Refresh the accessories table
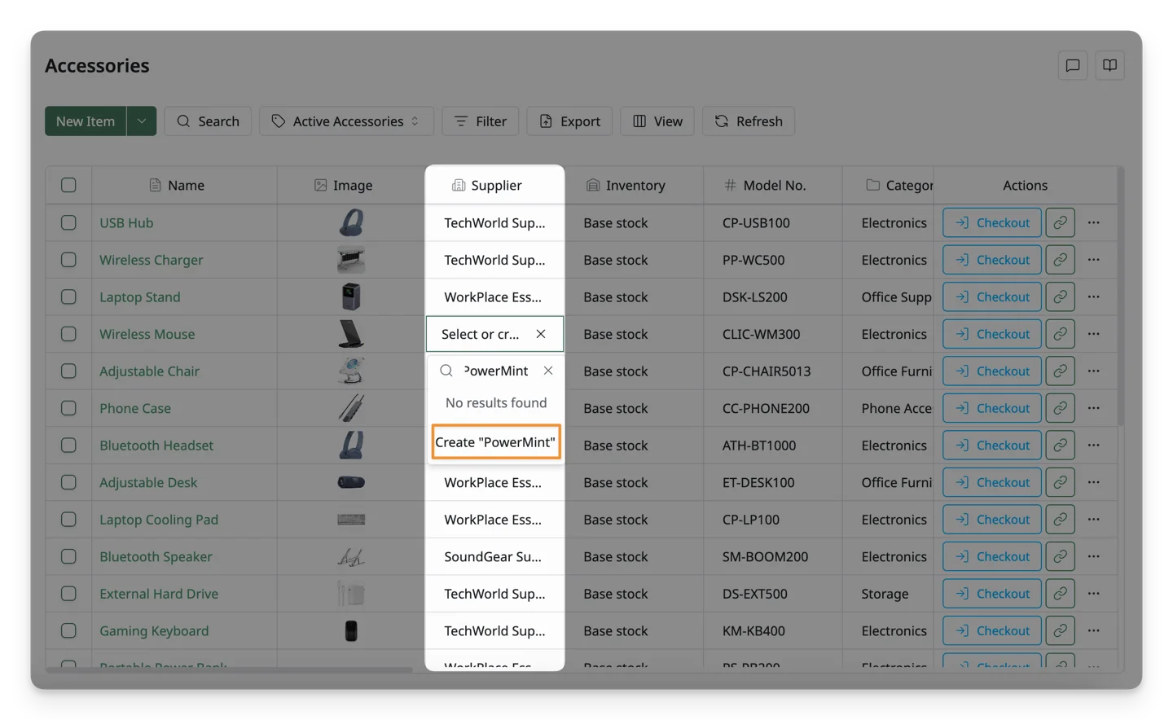 [x=749, y=121]
